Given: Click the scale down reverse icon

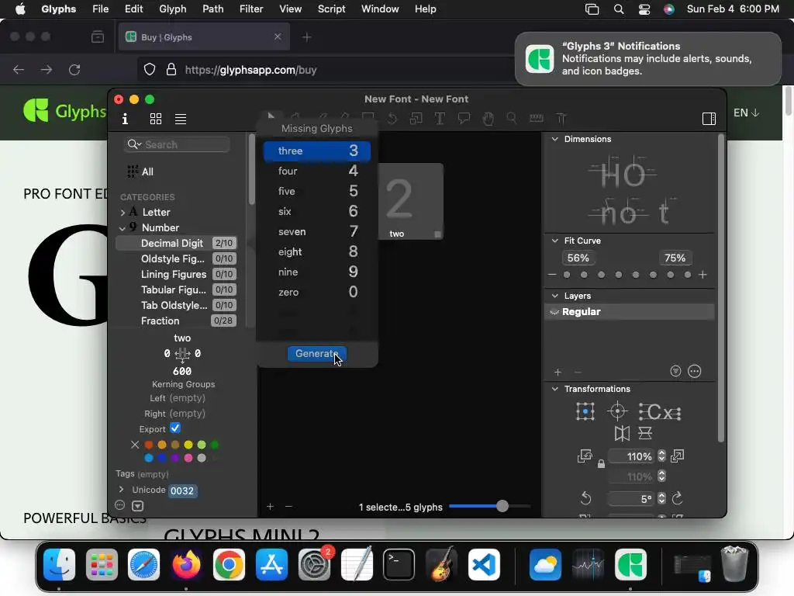Looking at the screenshot, I should tap(585, 456).
